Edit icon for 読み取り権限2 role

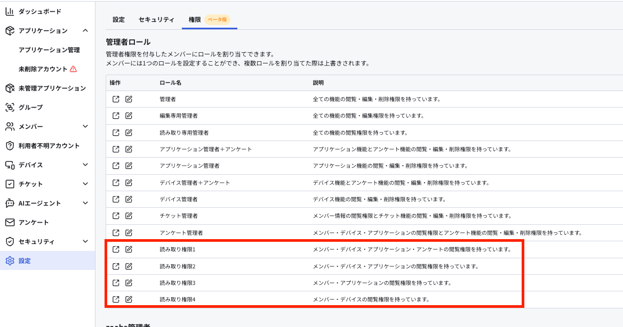click(x=129, y=266)
